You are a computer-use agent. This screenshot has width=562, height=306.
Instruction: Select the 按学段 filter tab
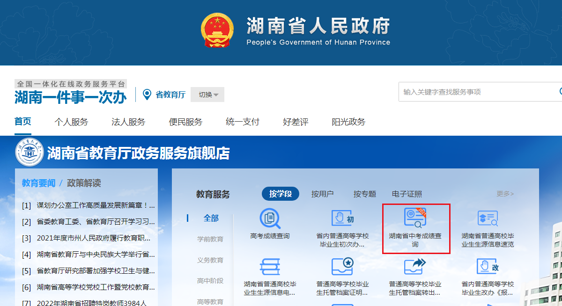tap(281, 194)
